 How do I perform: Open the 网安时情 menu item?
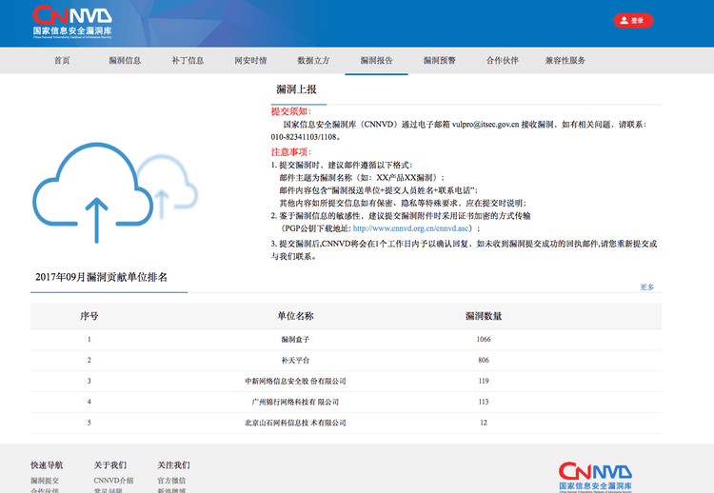[x=250, y=60]
